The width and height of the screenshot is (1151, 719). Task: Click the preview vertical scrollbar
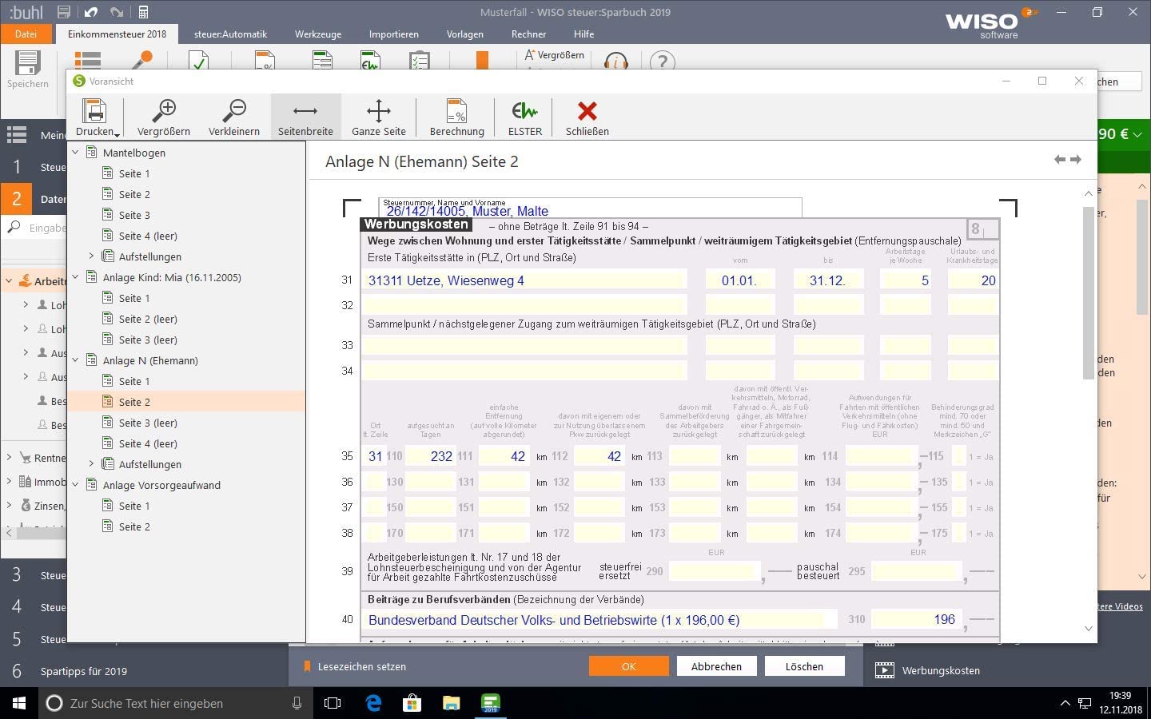tap(1088, 292)
